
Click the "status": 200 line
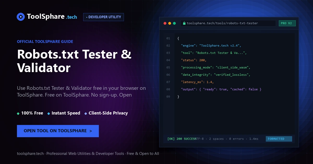(x=194, y=60)
